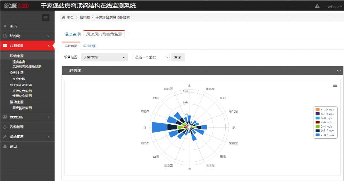This screenshot has height=181, width=344.
Task: Expand the 数据分析 sidebar arrow
Action: pyautogui.click(x=49, y=117)
